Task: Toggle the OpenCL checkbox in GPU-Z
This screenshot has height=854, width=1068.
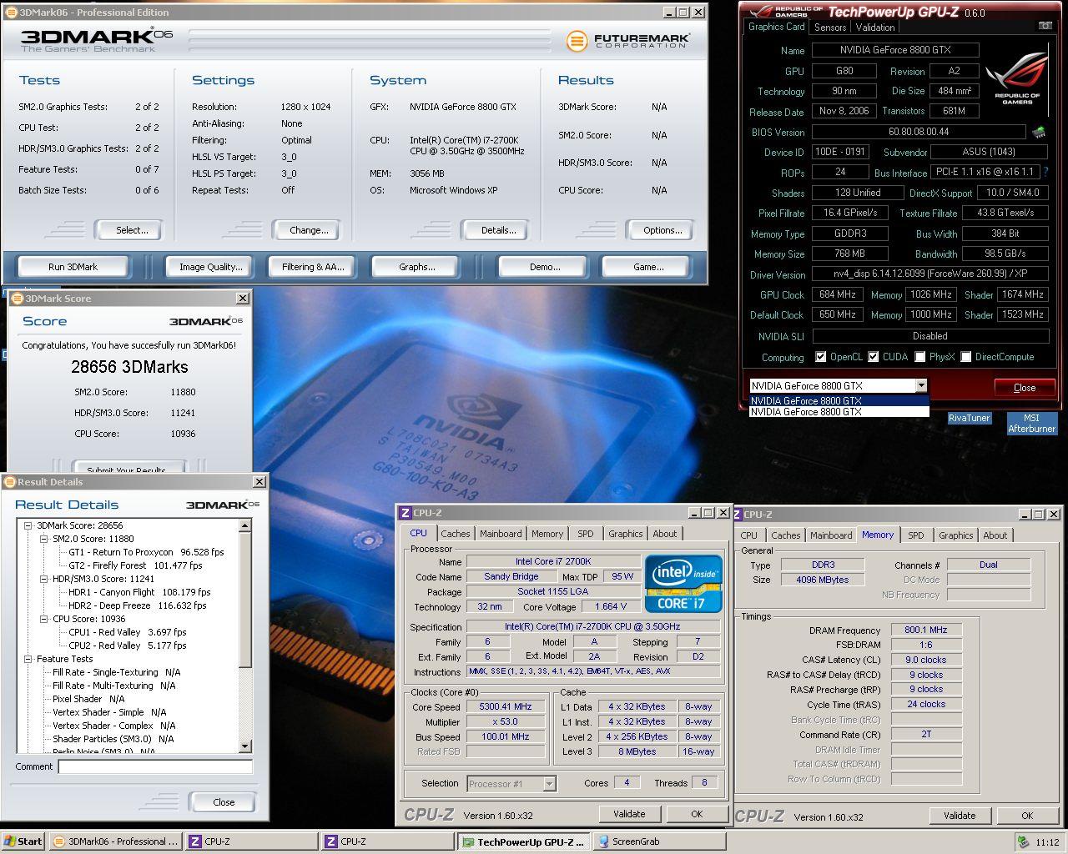Action: tap(821, 357)
